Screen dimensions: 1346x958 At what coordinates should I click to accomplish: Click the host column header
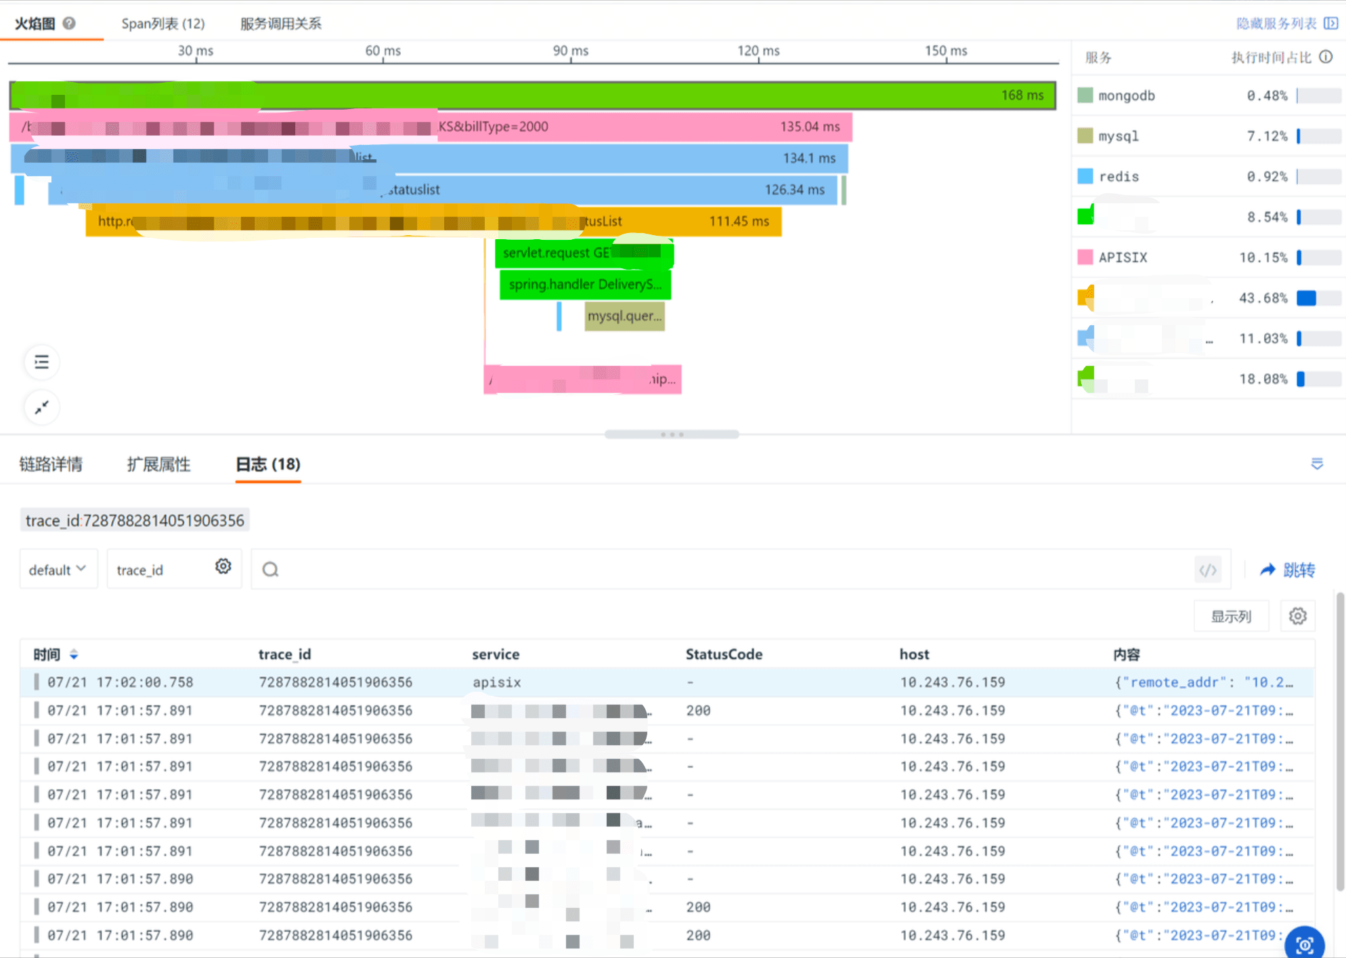914,654
